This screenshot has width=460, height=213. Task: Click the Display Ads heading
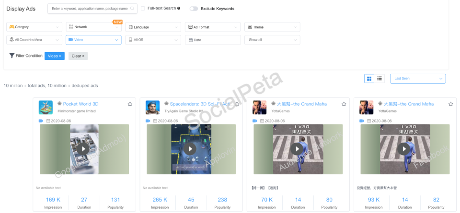21,9
